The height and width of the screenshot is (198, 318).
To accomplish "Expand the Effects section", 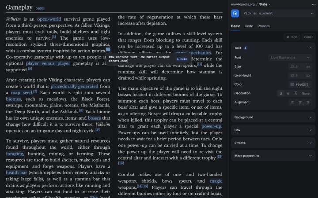I will [273, 143].
